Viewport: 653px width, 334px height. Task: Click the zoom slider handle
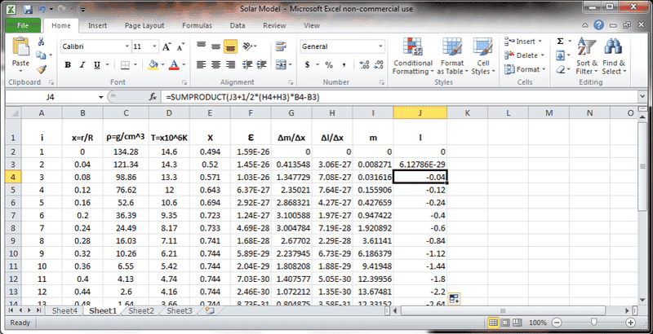(x=594, y=323)
